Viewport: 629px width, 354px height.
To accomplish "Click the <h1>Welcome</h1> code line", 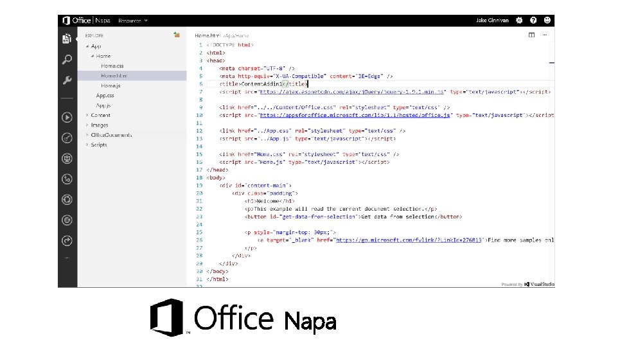I will 270,201.
